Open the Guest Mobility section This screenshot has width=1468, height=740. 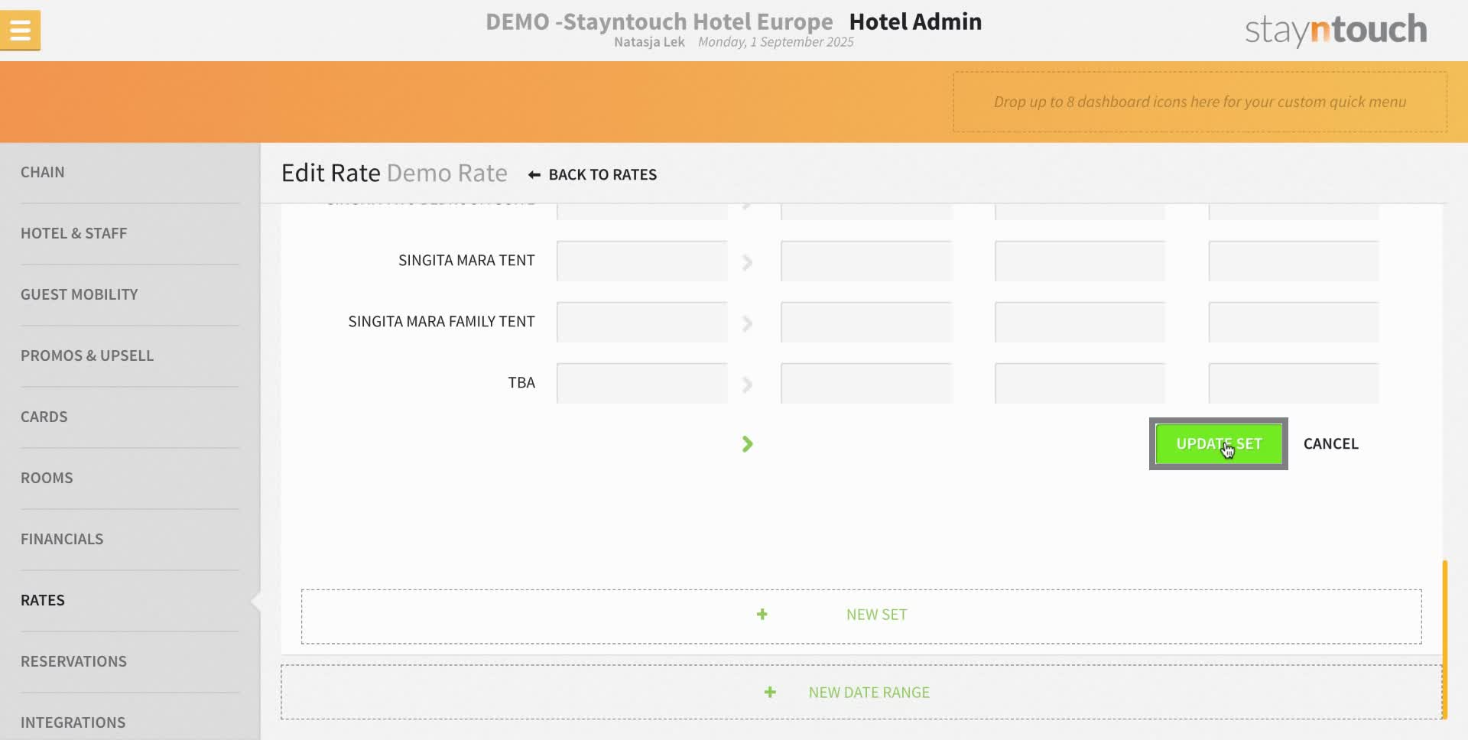point(80,294)
